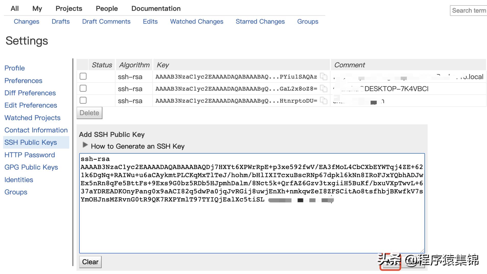Copy the third SSH key ending HtnrptoDU=
This screenshot has width=487, height=274.
[323, 100]
